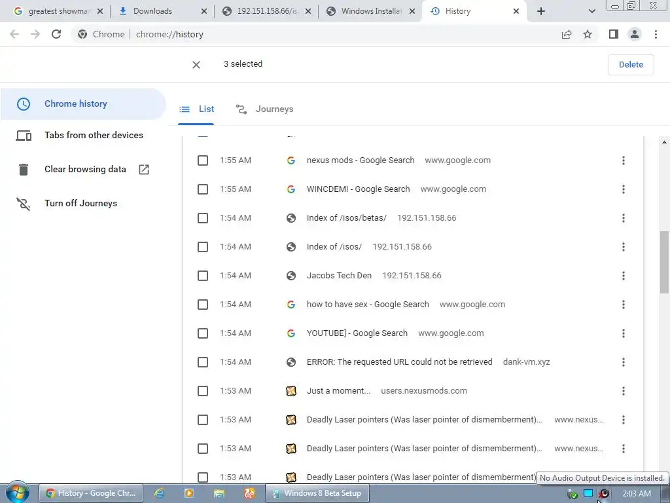Viewport: 670px width, 503px height.
Task: Open more actions for nexus mods entry
Action: [624, 160]
